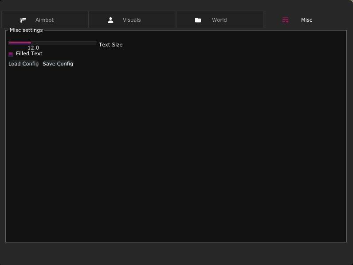
Task: Click the Save Config button
Action: click(x=58, y=64)
